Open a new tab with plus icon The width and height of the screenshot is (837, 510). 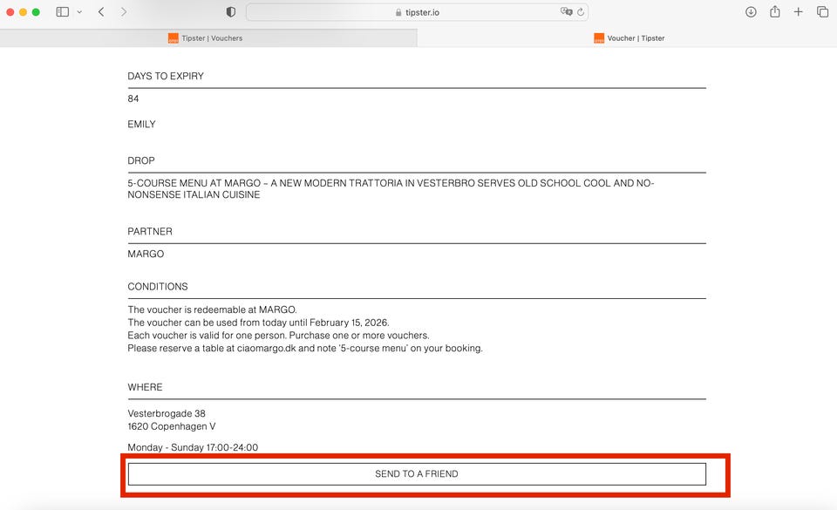tap(798, 11)
